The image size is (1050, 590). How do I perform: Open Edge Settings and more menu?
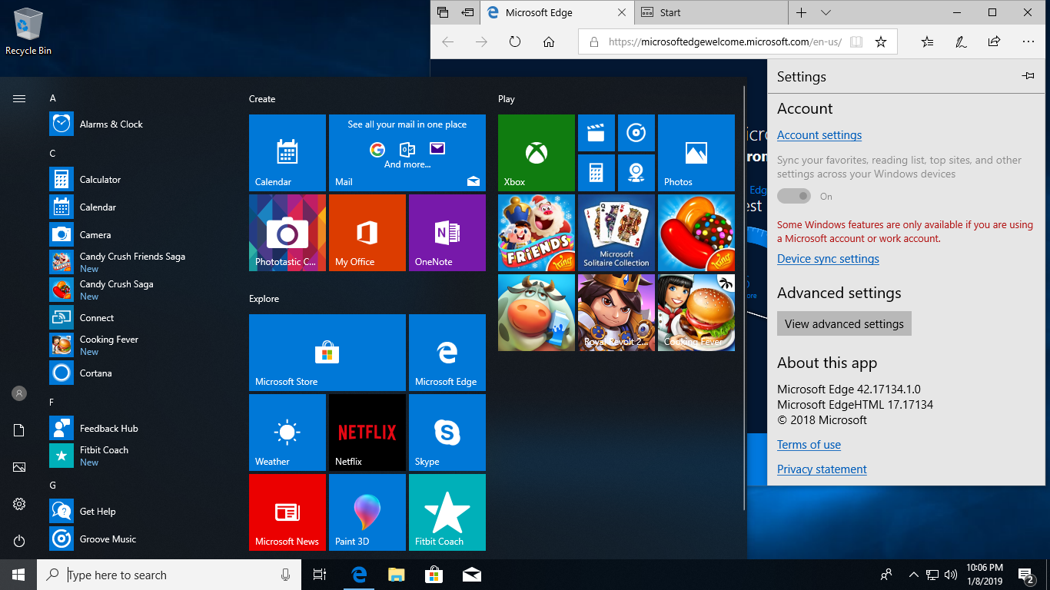1028,42
